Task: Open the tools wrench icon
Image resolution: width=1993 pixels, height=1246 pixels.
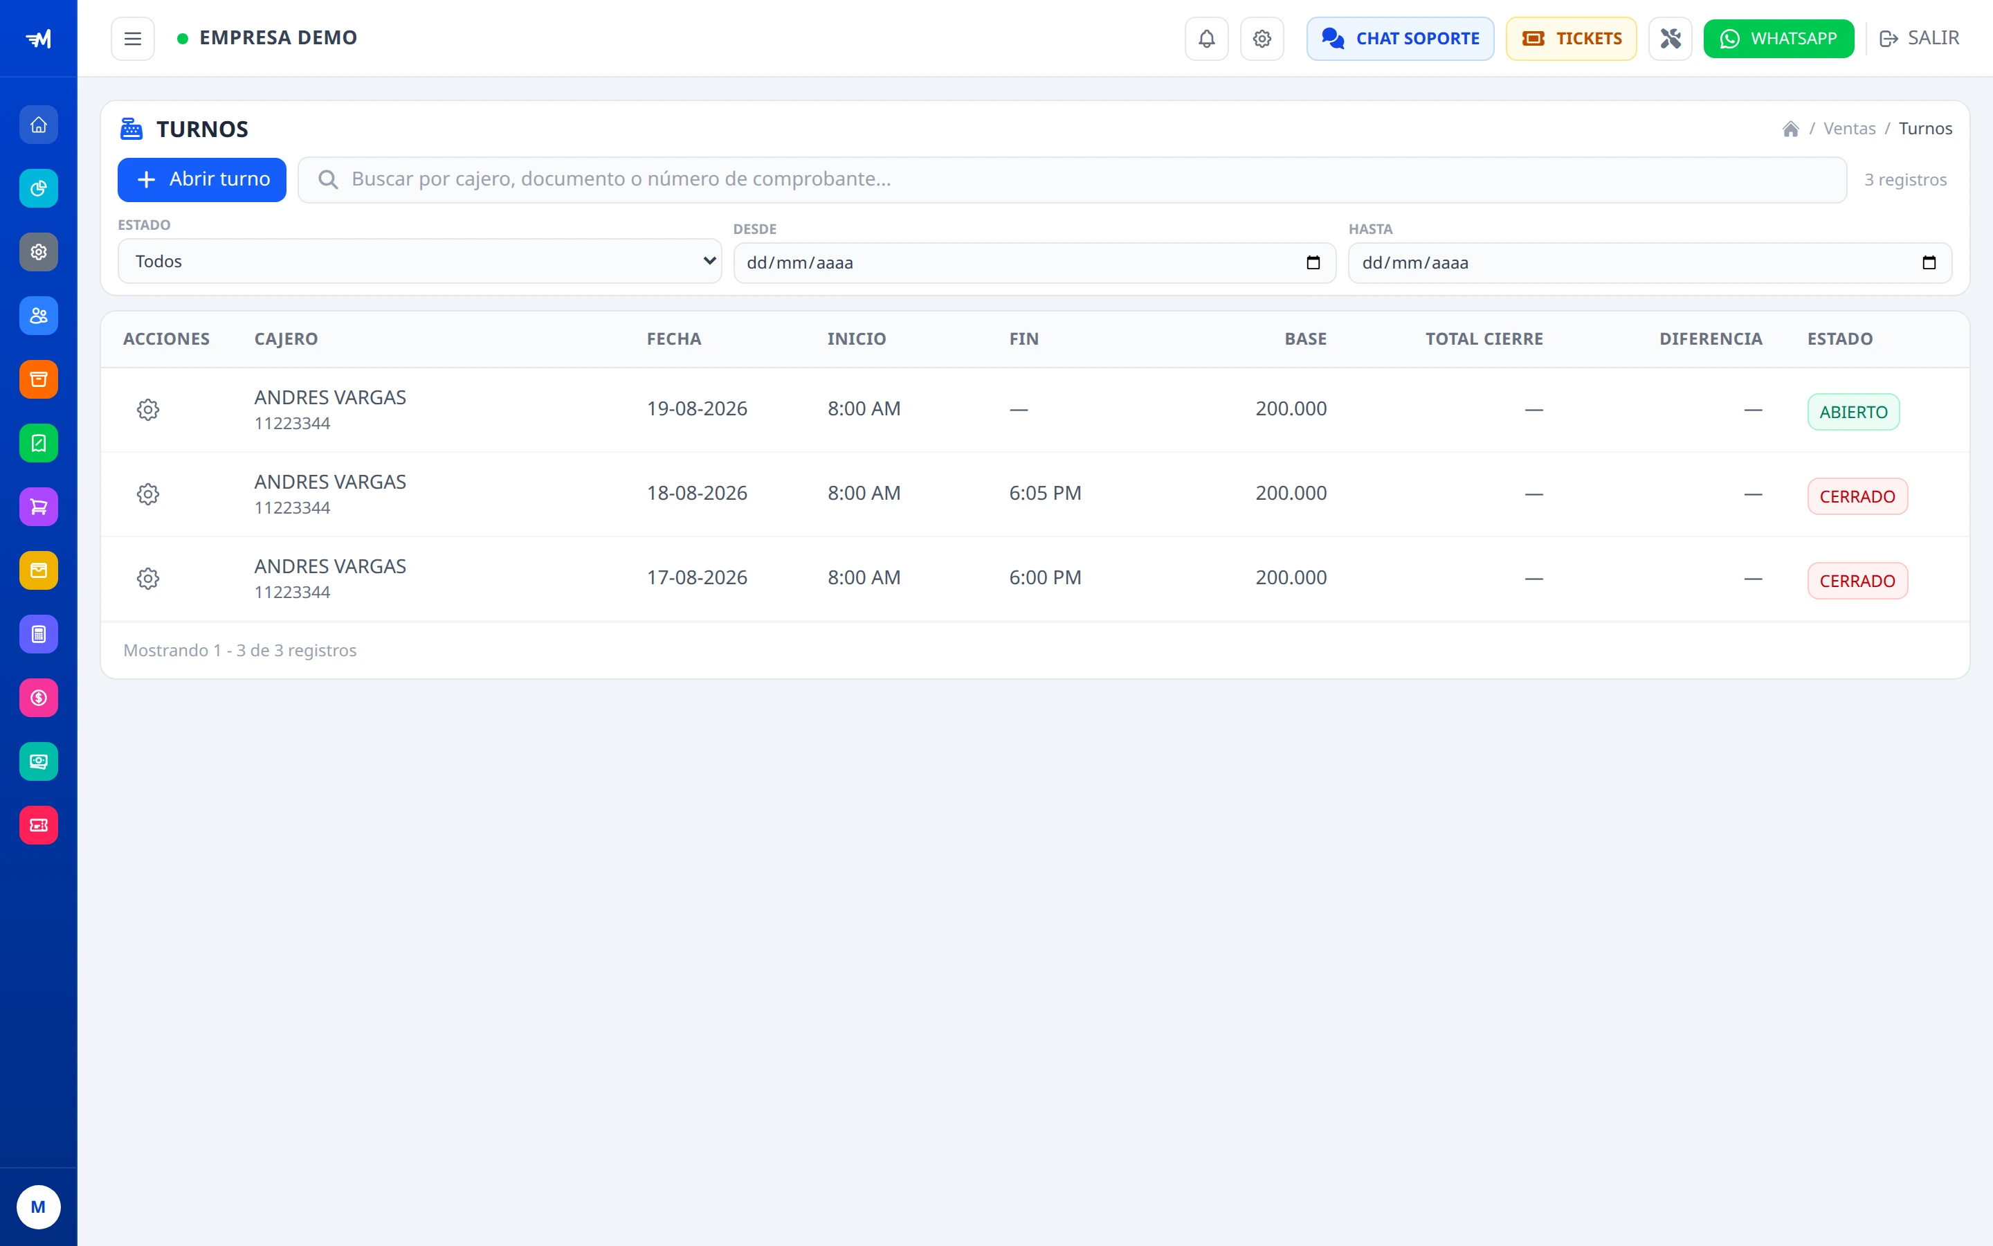Action: [1670, 39]
